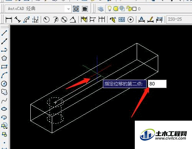This screenshot has height=149, width=192.
Task: Select the Line tool in draw toolbar
Action: (x=4, y=33)
